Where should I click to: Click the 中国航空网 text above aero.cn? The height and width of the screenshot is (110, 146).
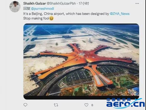pyautogui.click(x=119, y=100)
